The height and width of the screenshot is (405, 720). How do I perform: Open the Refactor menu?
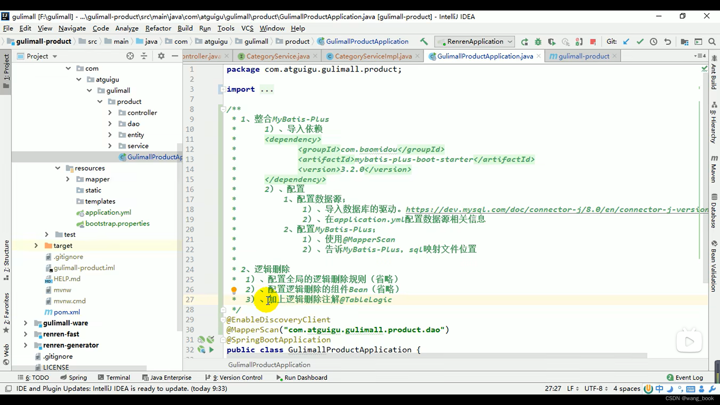pyautogui.click(x=158, y=28)
